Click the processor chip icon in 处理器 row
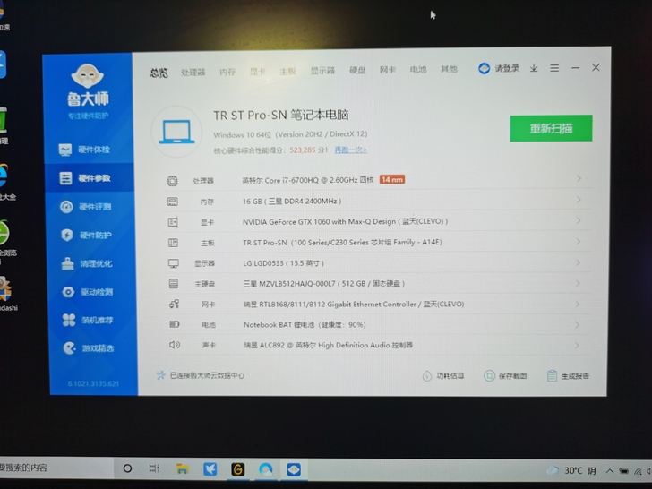The height and width of the screenshot is (489, 652). [x=172, y=181]
